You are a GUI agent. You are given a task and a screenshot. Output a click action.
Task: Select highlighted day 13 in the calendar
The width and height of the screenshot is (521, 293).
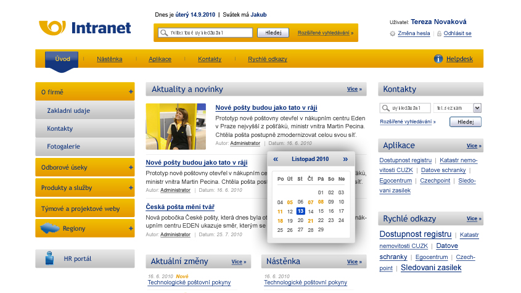click(x=300, y=211)
